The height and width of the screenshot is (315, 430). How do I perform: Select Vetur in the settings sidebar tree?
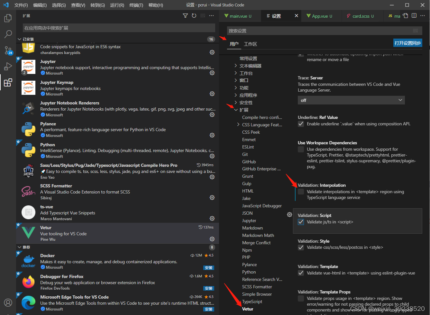247,309
